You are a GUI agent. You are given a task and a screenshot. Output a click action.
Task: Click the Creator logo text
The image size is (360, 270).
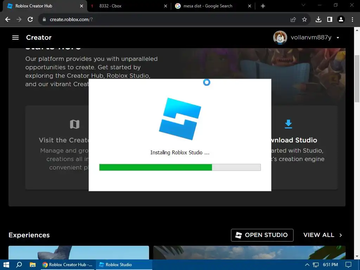point(39,37)
